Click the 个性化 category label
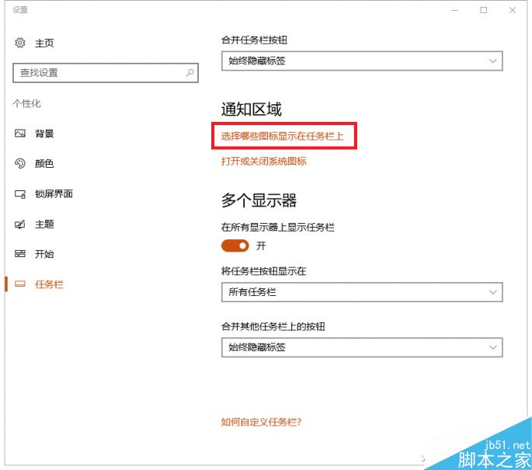Screen dimensions: 532x470 point(26,103)
